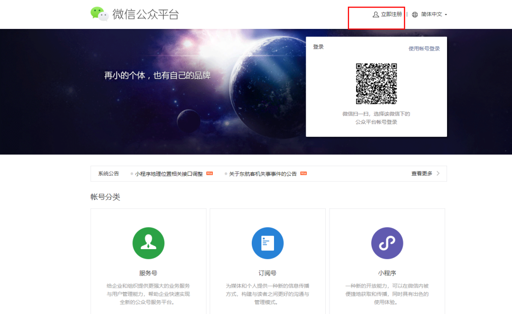Click the caret arrow next to 简体中文
This screenshot has width=512, height=314.
point(446,15)
